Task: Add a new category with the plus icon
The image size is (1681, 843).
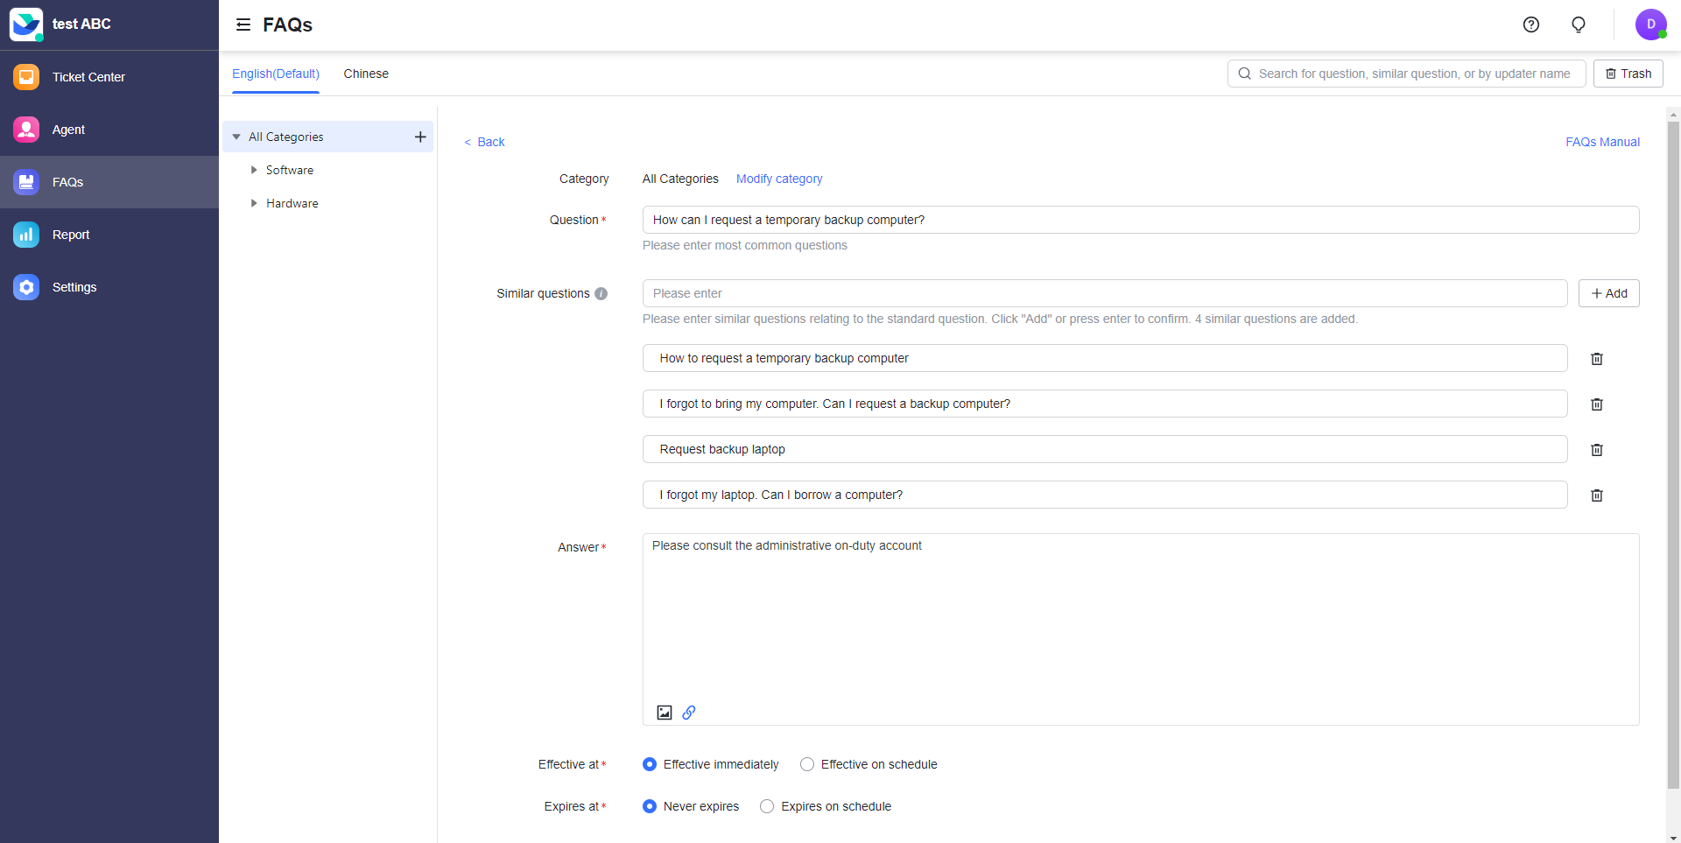Action: click(x=420, y=137)
